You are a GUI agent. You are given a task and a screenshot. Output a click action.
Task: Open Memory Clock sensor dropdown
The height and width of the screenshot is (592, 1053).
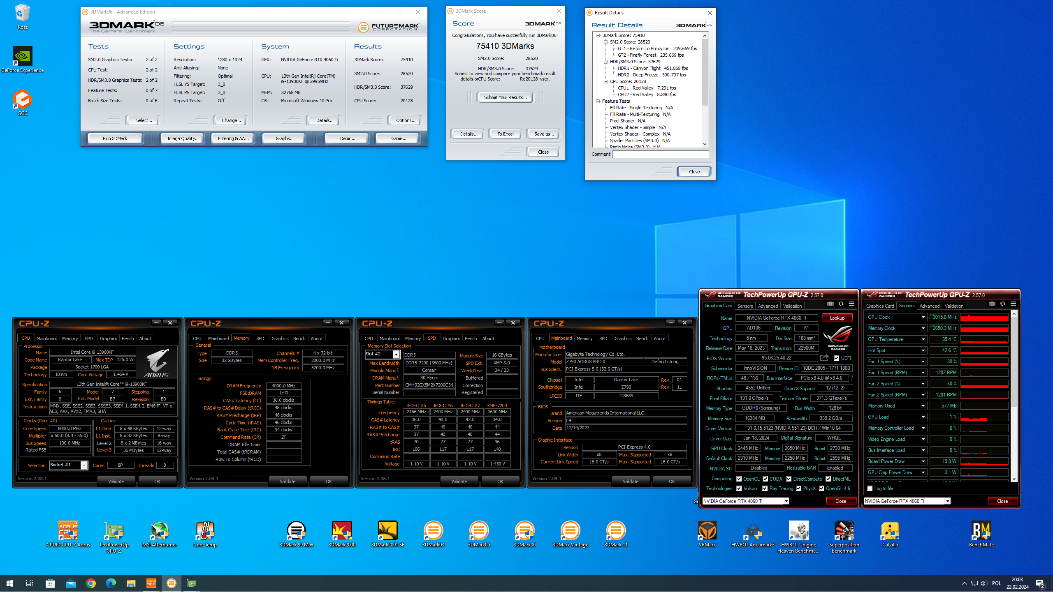pos(923,328)
